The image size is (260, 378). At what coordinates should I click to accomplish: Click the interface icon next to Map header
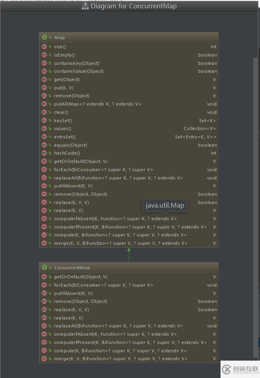(44, 37)
